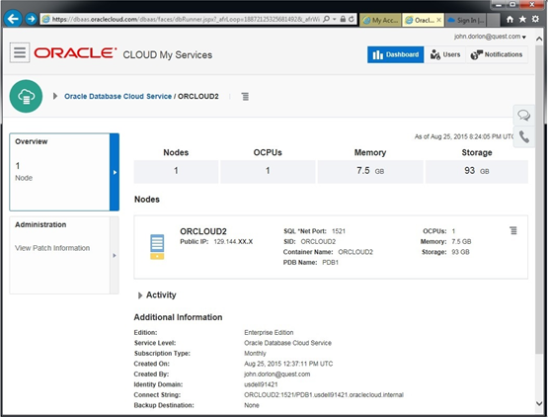Click the Public IP value 129.144.XX.X
Image resolution: width=548 pixels, height=418 pixels.
click(x=233, y=242)
